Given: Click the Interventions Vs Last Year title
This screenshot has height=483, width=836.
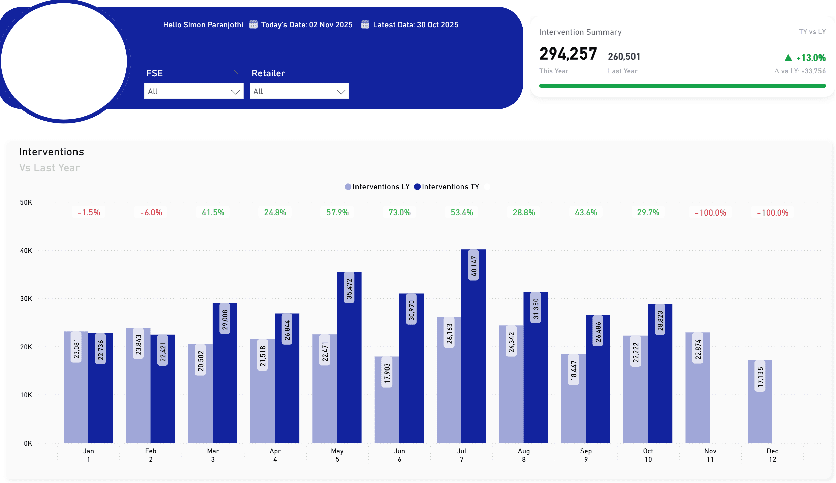Looking at the screenshot, I should [51, 152].
